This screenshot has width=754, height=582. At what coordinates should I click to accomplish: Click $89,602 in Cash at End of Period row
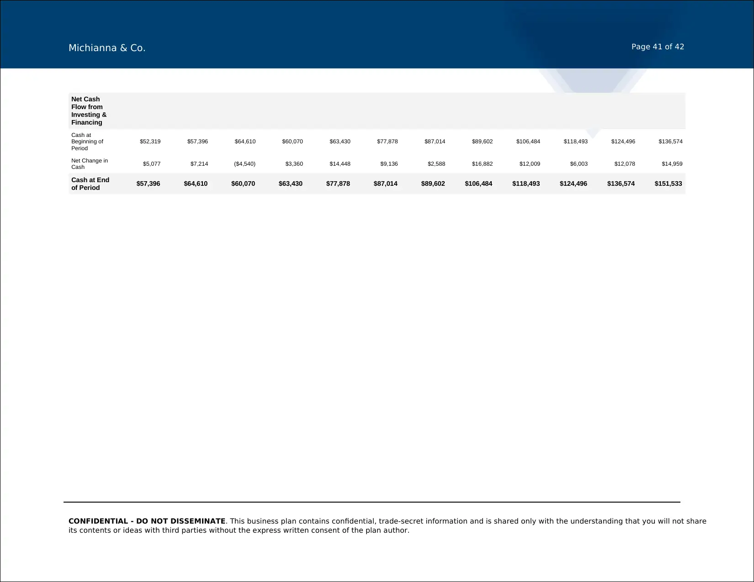(433, 184)
